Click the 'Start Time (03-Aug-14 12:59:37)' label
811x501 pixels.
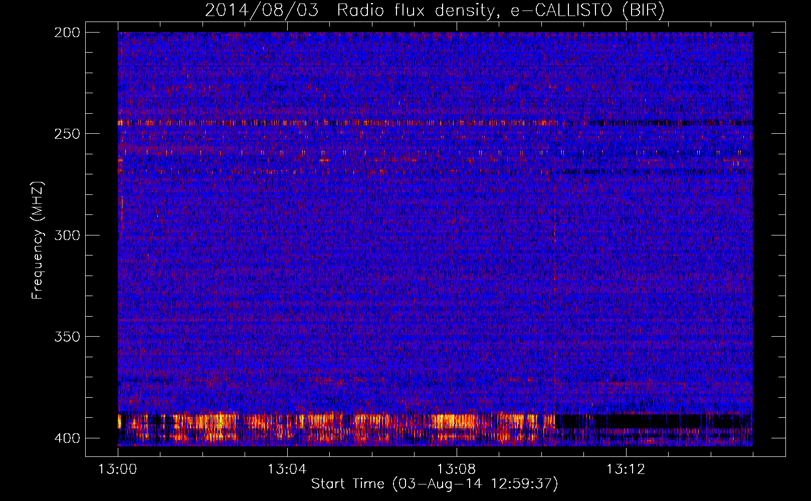[x=435, y=484]
